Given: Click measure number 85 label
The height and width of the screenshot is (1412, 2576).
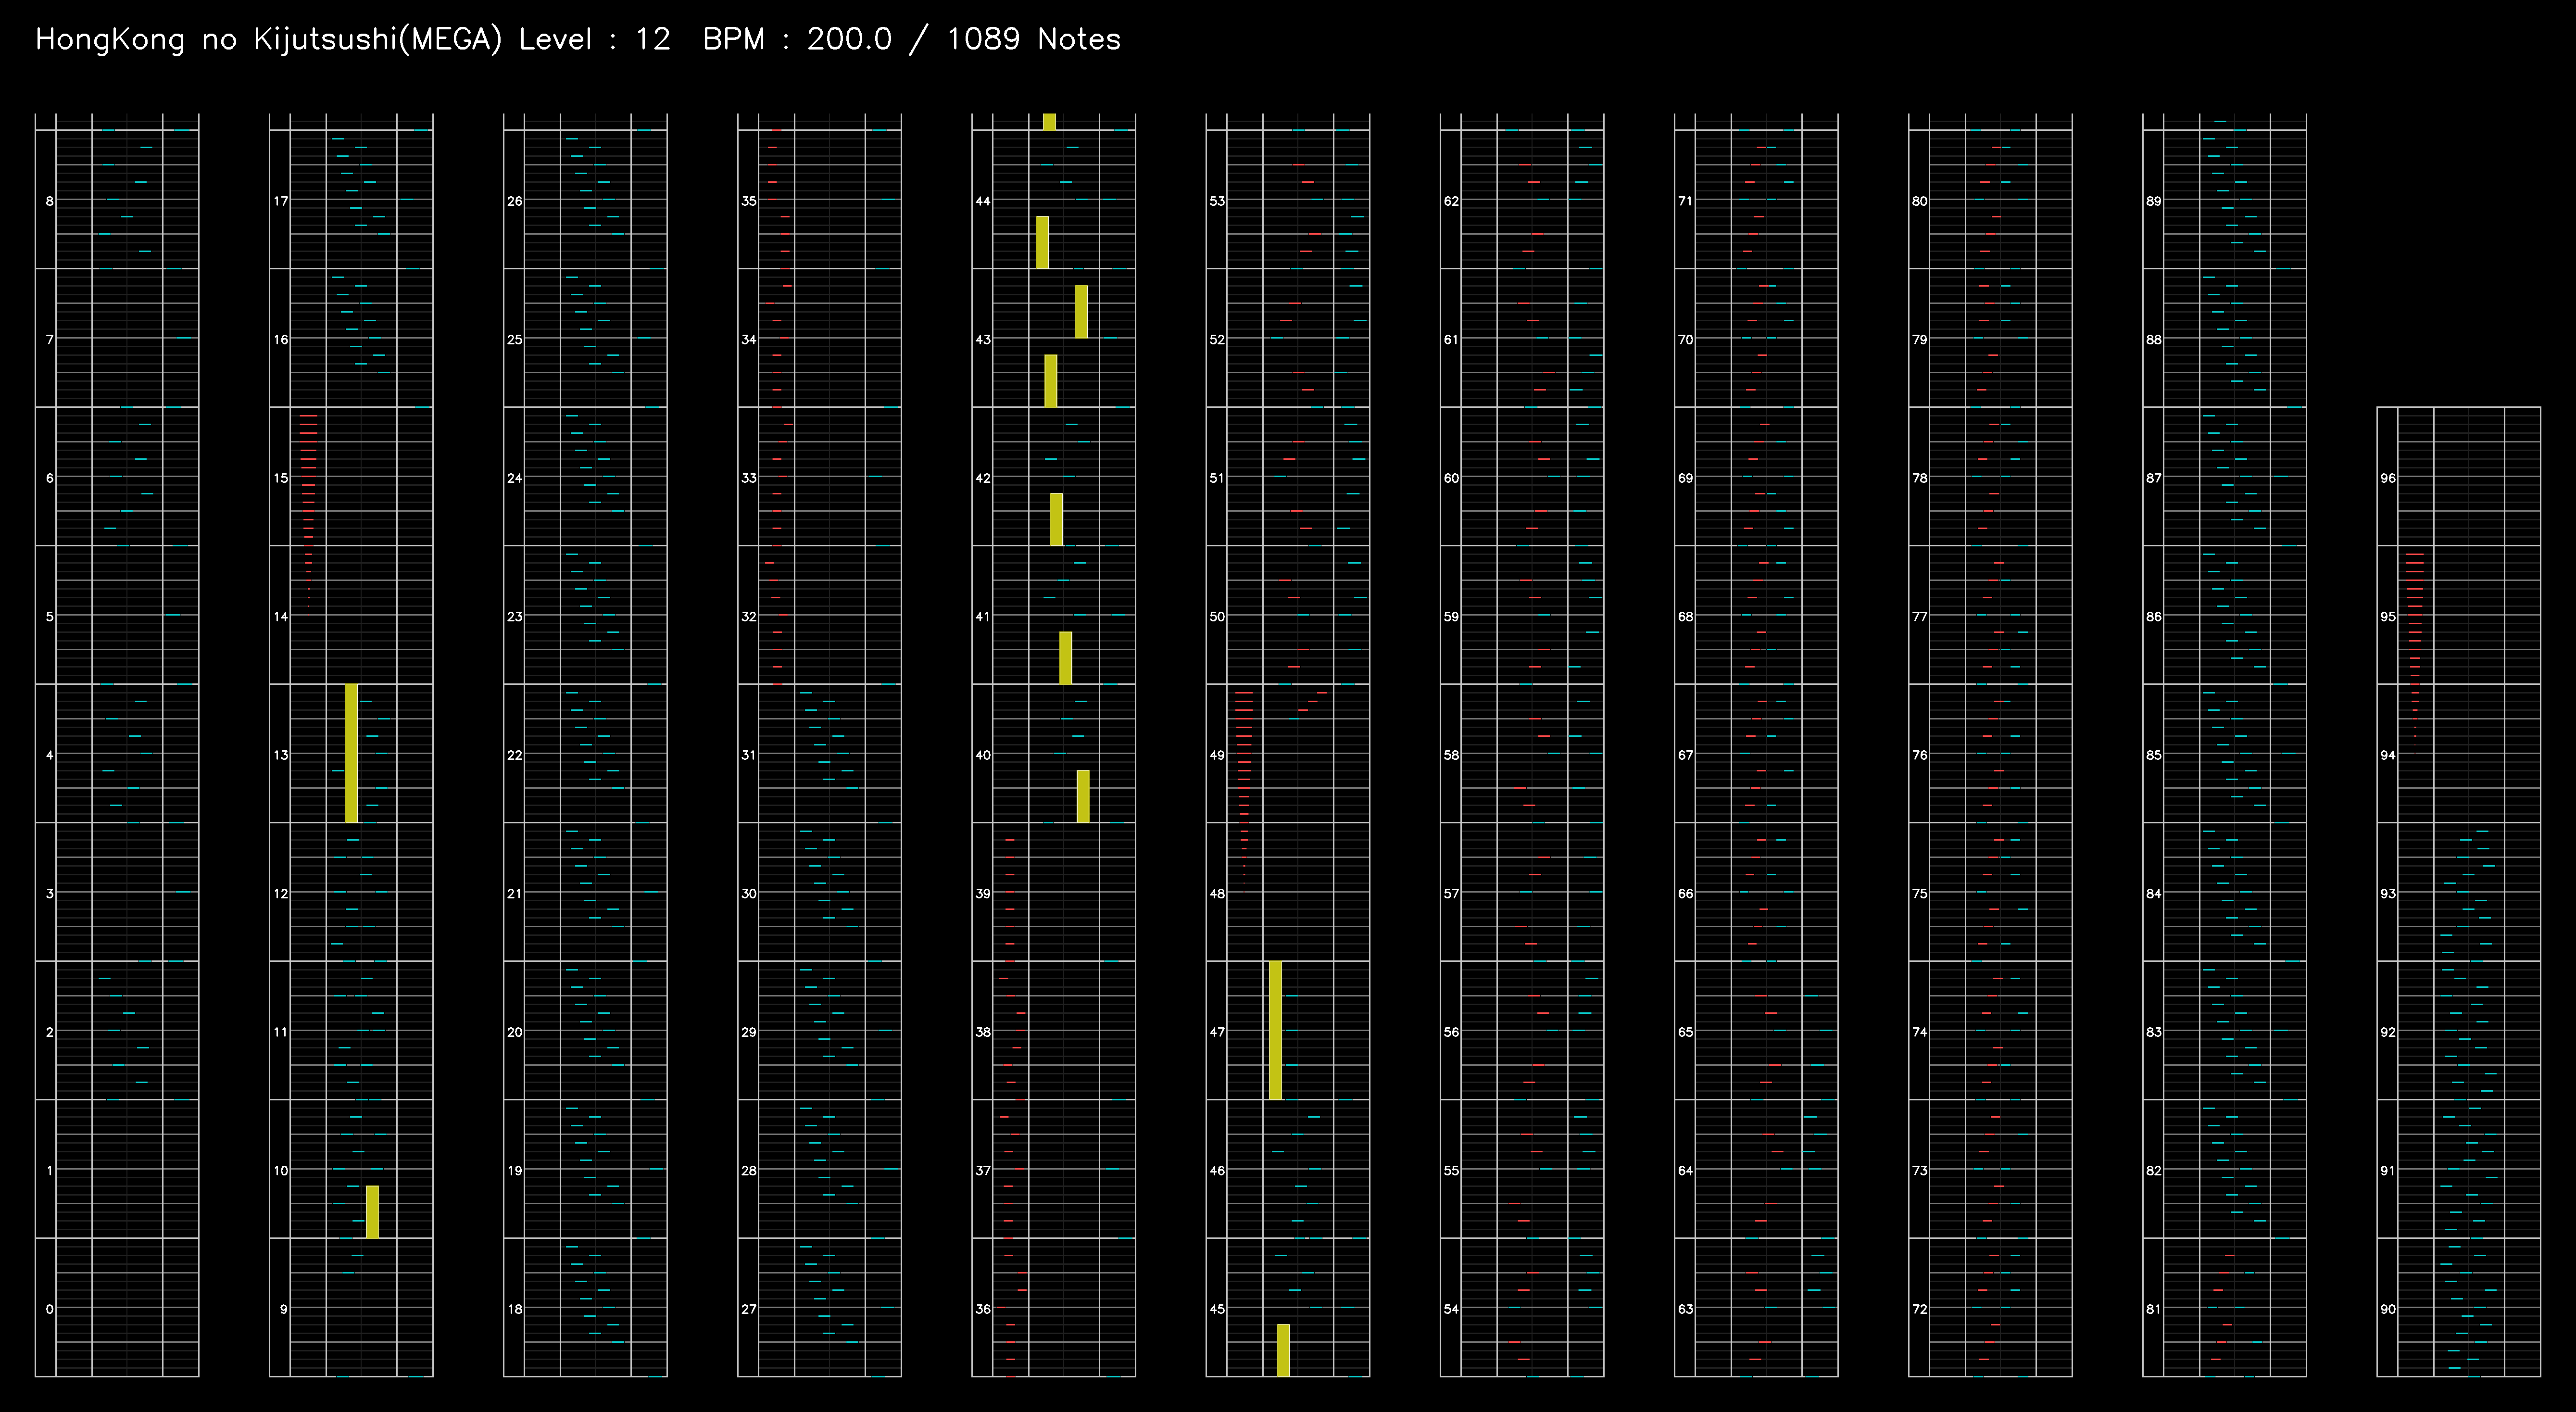Looking at the screenshot, I should 2153,755.
